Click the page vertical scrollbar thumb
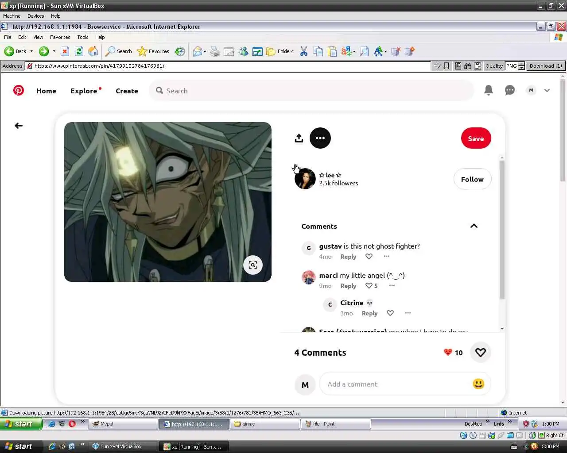Screen dimensions: 567x453 coord(563,131)
